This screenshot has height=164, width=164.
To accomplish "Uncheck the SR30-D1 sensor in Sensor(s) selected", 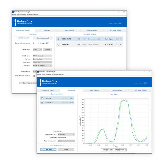I will click(42, 98).
